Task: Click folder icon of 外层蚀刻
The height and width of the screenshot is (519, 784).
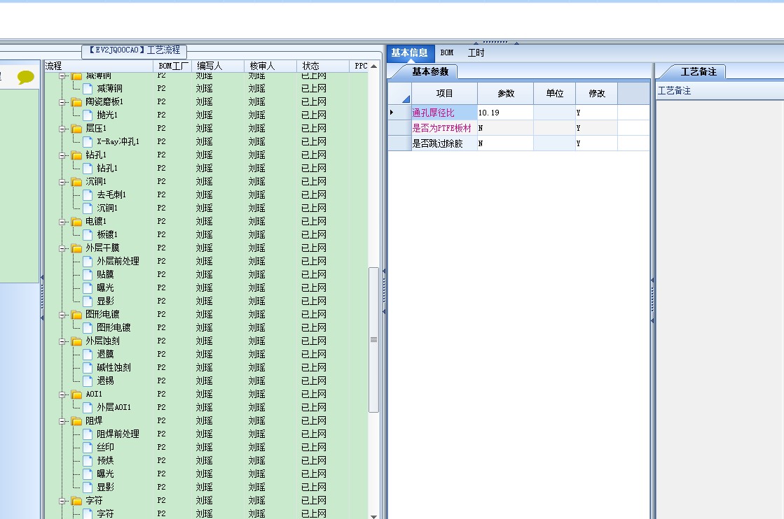Action: point(76,341)
